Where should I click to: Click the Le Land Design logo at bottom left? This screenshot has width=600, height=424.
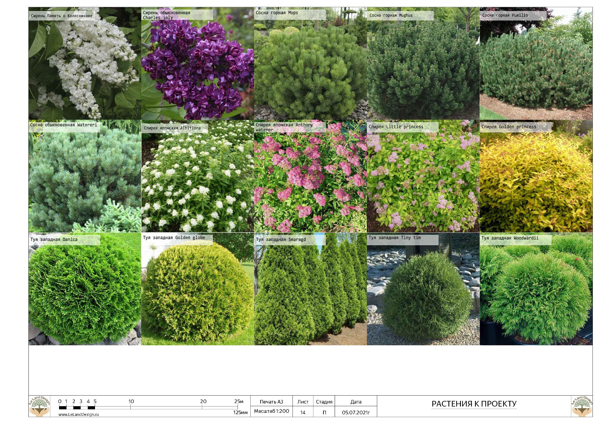tap(39, 406)
